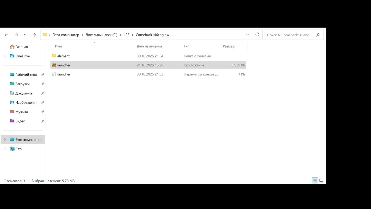Select the 'element' folder icon
Image resolution: width=371 pixels, height=209 pixels.
click(54, 56)
